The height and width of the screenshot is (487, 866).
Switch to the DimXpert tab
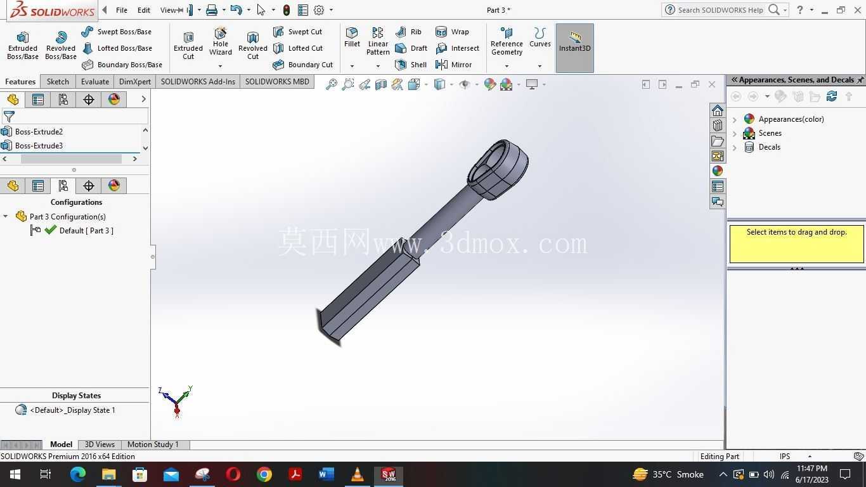pos(135,82)
